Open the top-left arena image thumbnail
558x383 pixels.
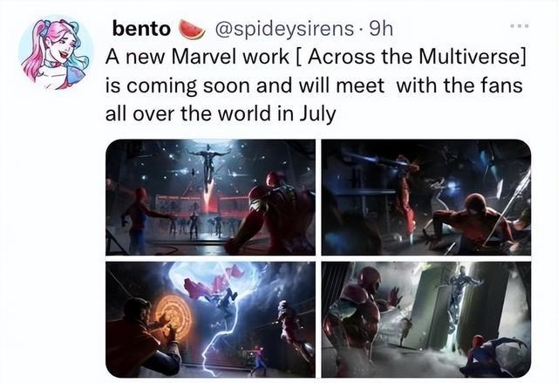tap(210, 197)
